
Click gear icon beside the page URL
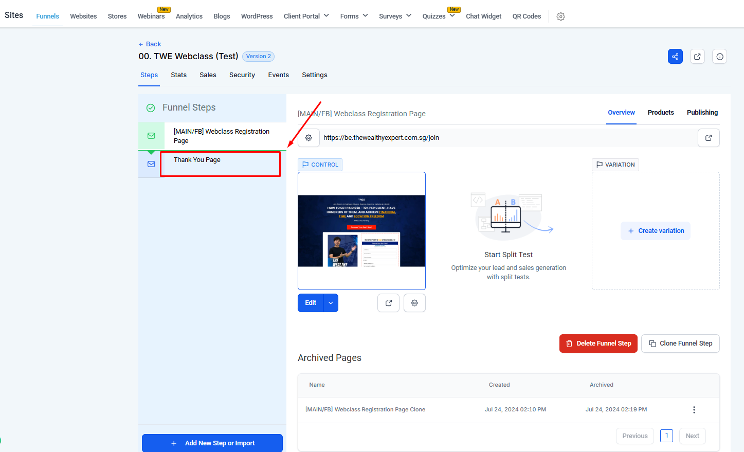point(309,138)
